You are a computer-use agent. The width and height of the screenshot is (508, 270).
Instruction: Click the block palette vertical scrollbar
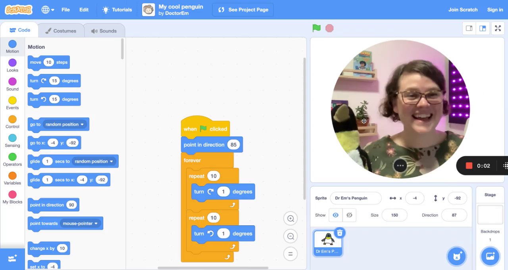coord(122,49)
